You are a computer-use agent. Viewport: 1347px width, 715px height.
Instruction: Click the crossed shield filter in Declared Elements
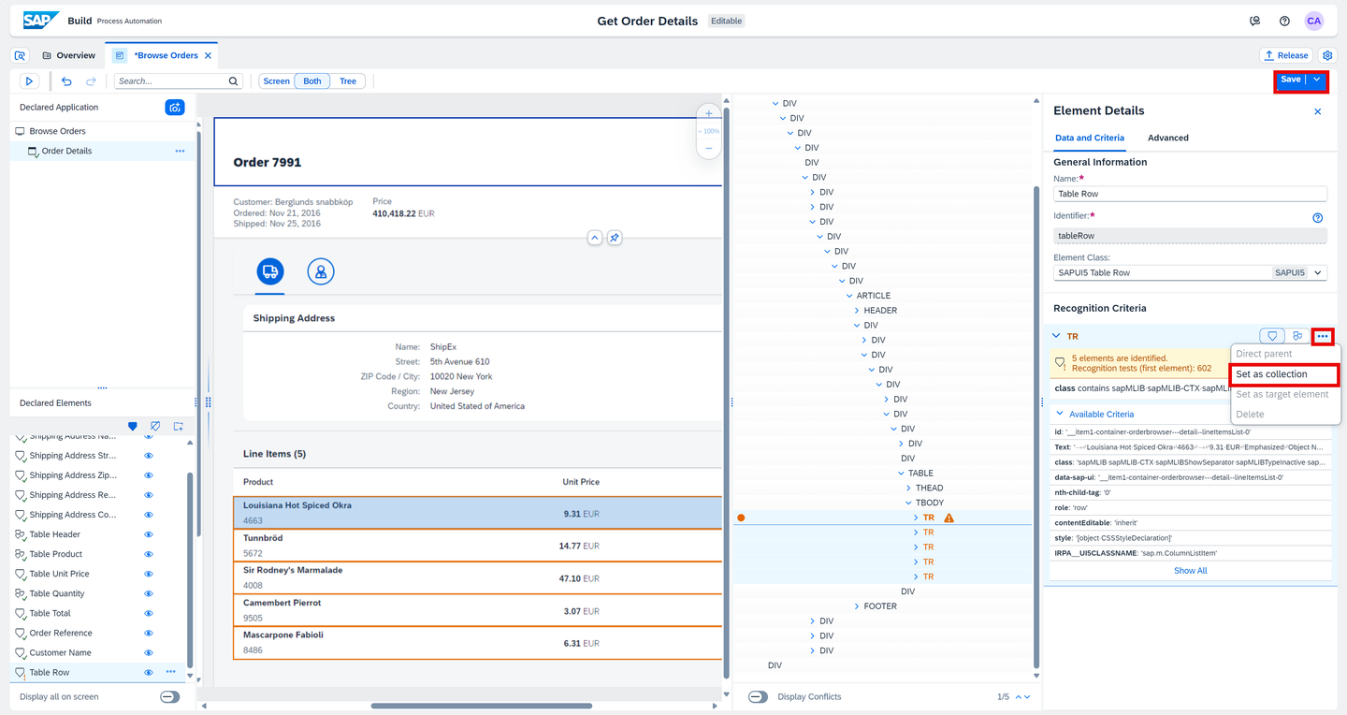point(155,426)
